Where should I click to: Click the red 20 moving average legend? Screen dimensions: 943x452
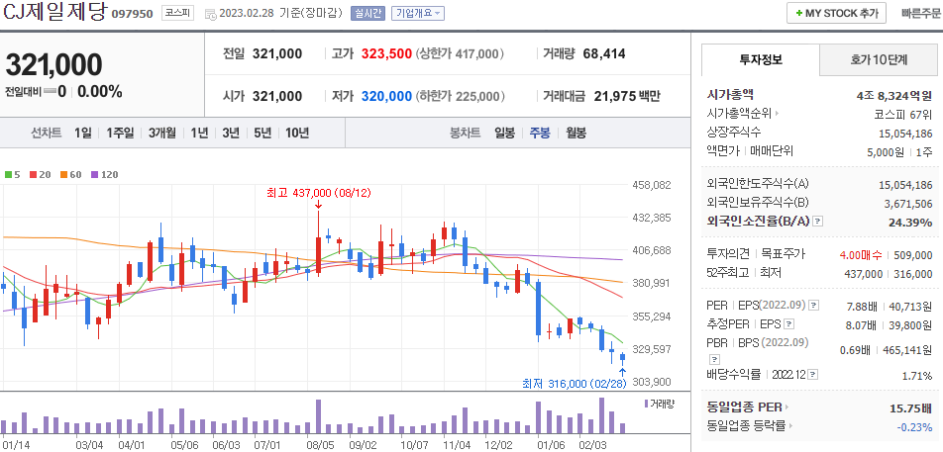click(40, 175)
